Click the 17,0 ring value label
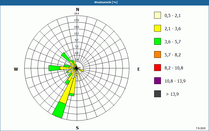 click(x=77, y=20)
